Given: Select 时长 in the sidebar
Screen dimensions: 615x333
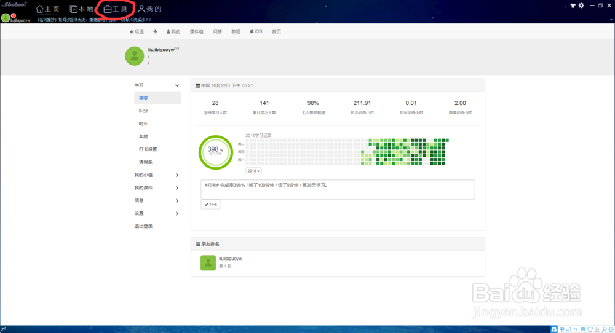Looking at the screenshot, I should pyautogui.click(x=143, y=123).
